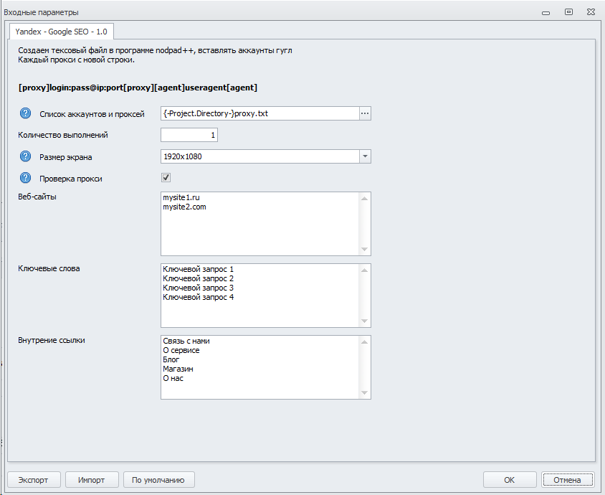The width and height of the screenshot is (605, 495).
Task: Click inside the Веб-сайты text area
Action: click(x=259, y=230)
